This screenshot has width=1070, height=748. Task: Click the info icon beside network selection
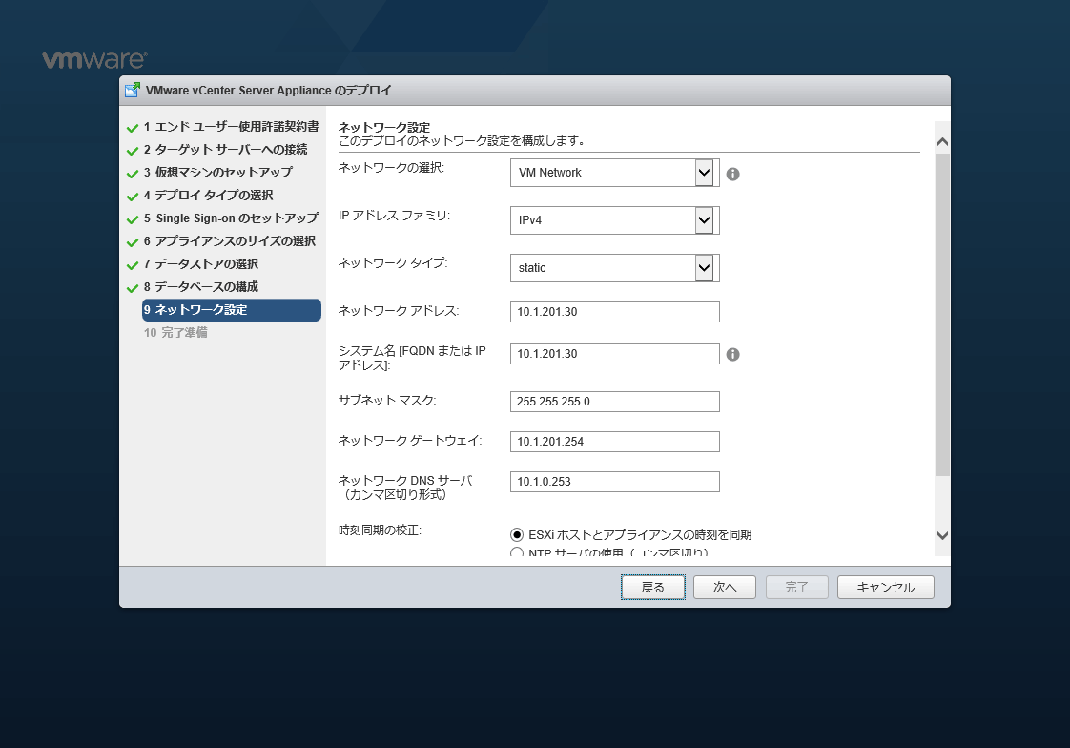click(x=733, y=174)
